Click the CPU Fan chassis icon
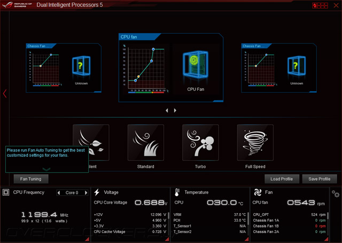The height and width of the screenshot is (243, 342). pyautogui.click(x=196, y=64)
